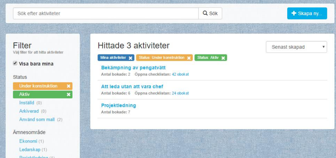The image size is (336, 158).
Task: Select the orange Under konstruktion status filter
Action: (43, 86)
